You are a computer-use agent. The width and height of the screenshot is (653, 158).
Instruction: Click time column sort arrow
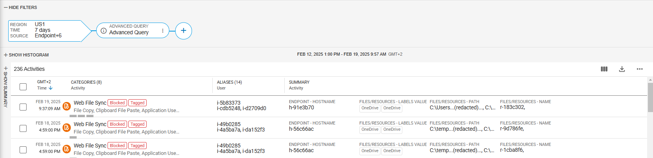point(51,88)
